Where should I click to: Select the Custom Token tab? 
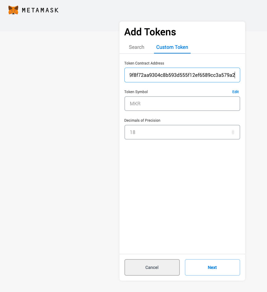click(172, 47)
